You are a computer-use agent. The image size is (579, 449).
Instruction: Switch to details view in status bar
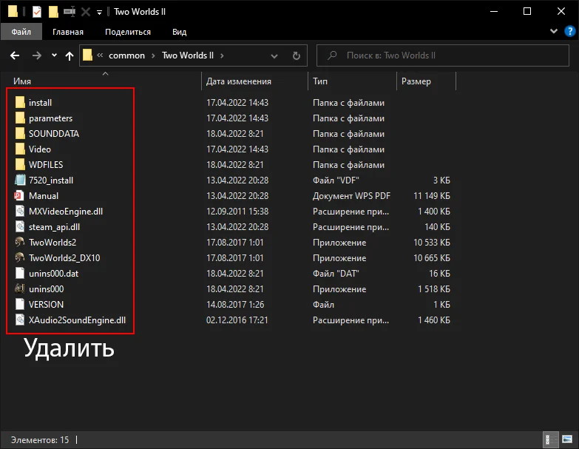[550, 439]
